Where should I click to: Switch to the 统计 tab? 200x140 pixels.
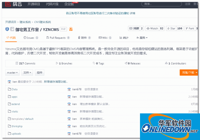tap(124, 38)
